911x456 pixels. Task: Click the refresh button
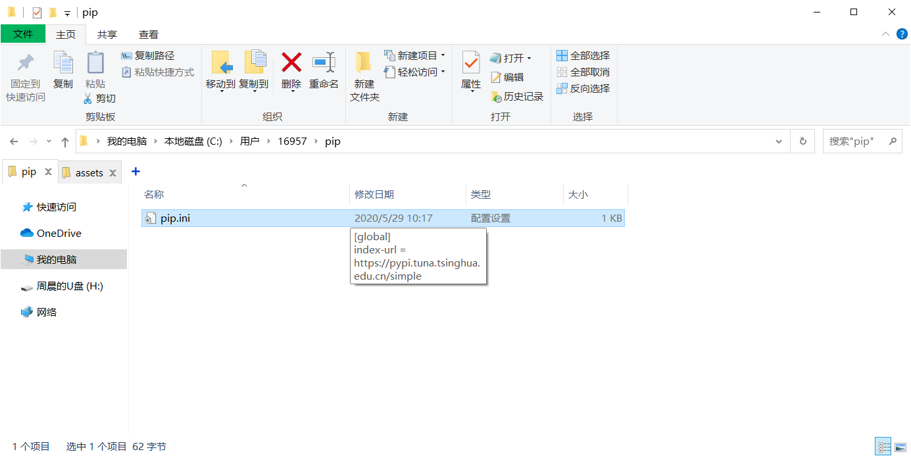point(802,141)
